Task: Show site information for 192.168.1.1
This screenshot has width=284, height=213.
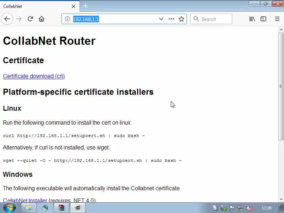Action: 67,19
